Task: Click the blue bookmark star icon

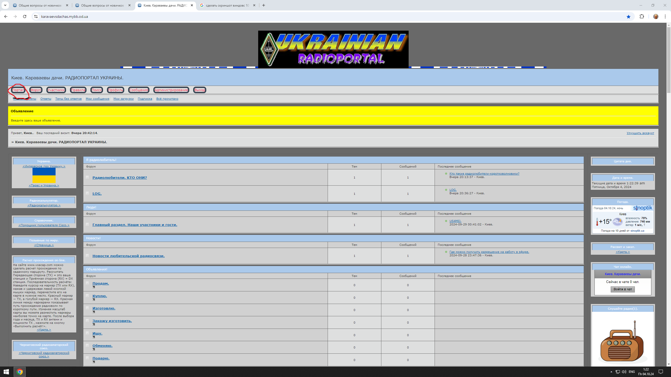Action: [628, 16]
